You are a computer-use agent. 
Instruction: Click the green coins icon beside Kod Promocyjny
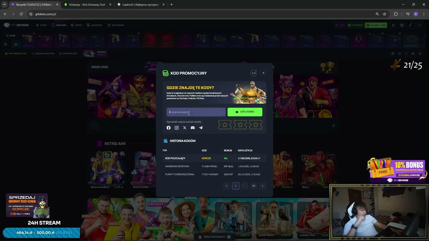[x=166, y=73]
